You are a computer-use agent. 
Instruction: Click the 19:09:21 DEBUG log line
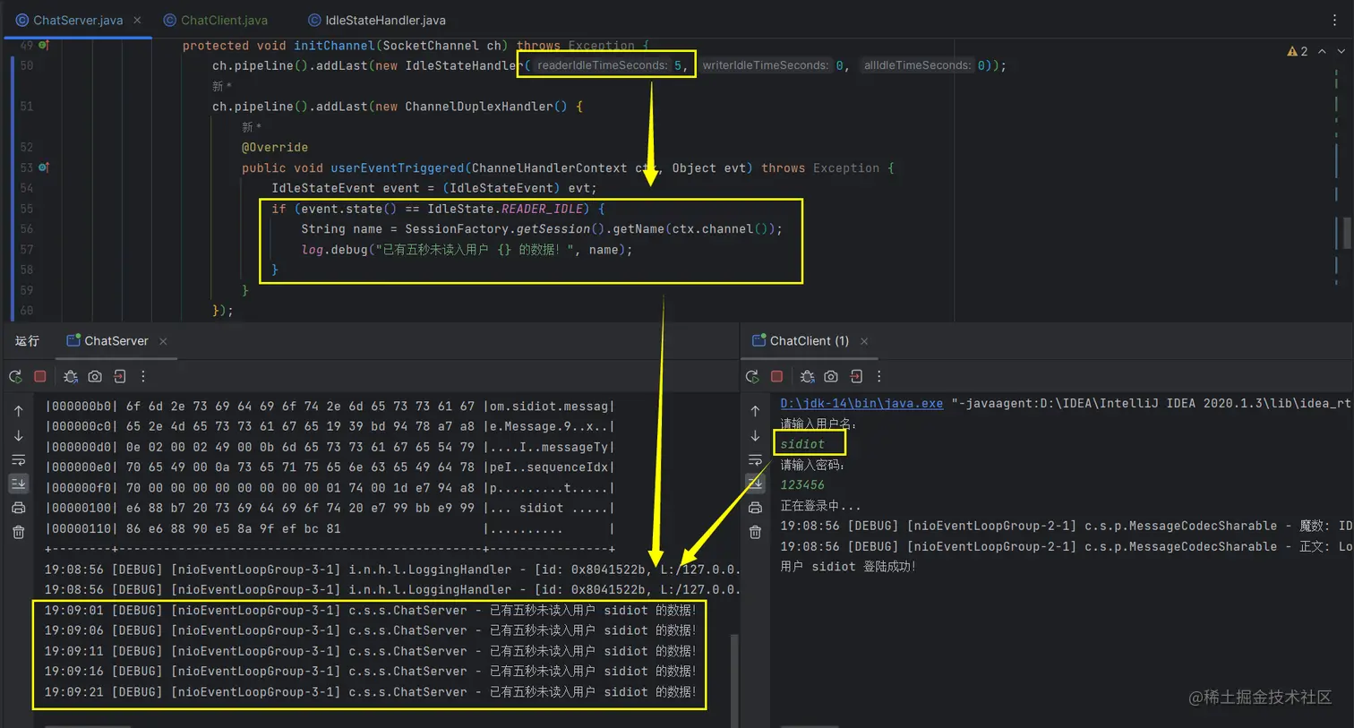click(x=370, y=692)
